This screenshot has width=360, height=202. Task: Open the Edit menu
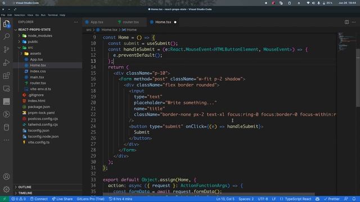(10, 15)
